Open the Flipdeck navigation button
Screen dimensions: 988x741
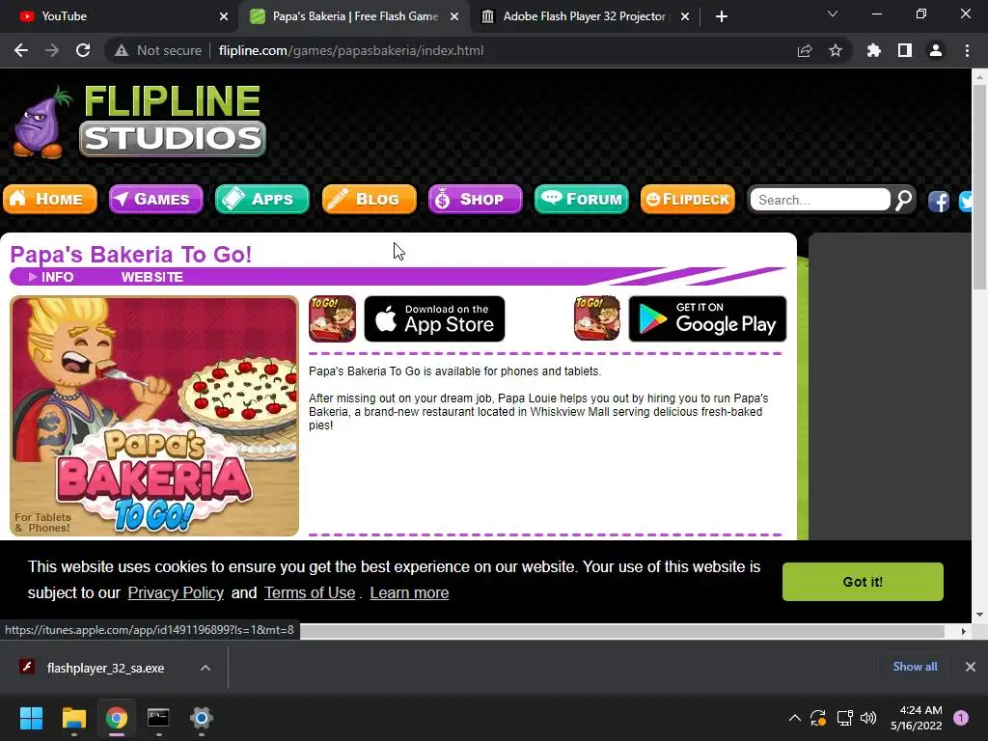pyautogui.click(x=687, y=199)
